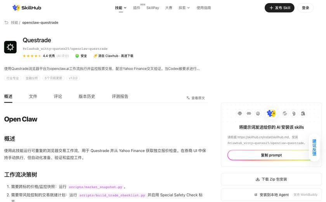326x202 pixels.
Task: Click the 登录 login button
Action: [305, 8]
